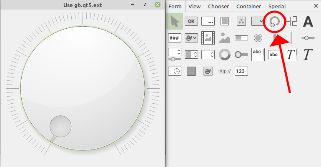Choose the TimeBox clock control
The height and width of the screenshot is (167, 321).
(175, 71)
